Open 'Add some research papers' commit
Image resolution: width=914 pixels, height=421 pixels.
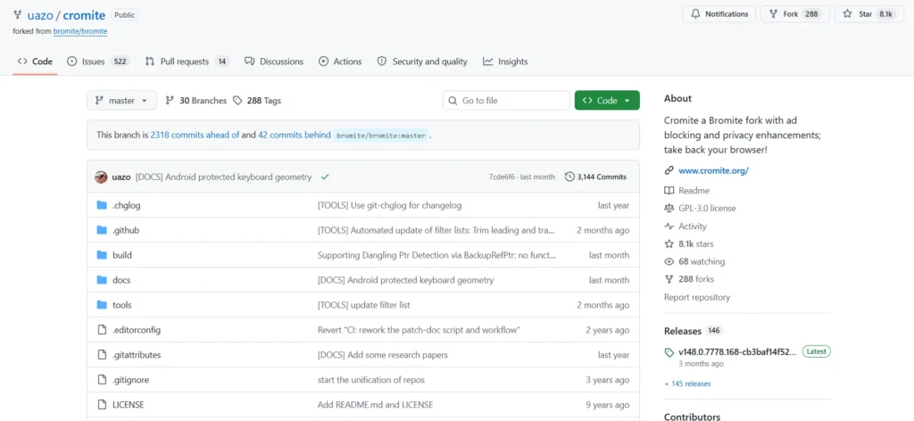click(382, 355)
